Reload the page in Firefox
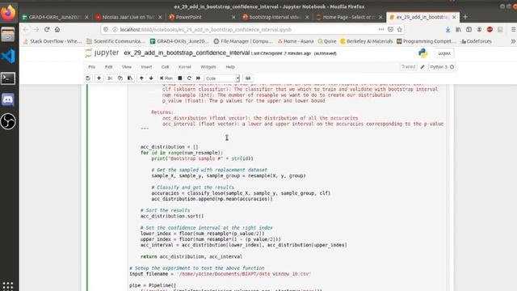This screenshot has width=517, height=291. click(47, 29)
